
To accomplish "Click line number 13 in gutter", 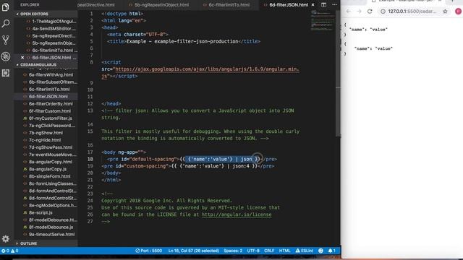I will [x=90, y=110].
